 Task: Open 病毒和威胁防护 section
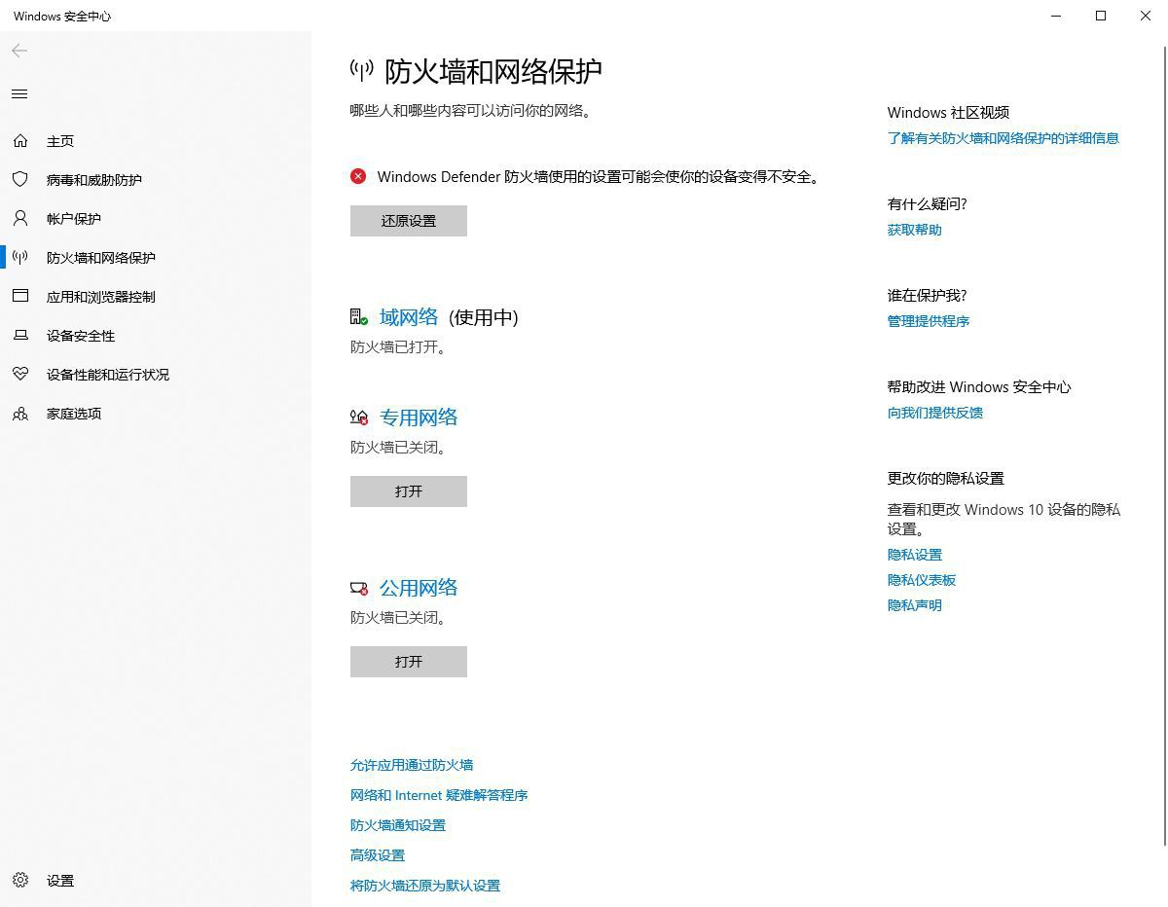pyautogui.click(x=94, y=180)
